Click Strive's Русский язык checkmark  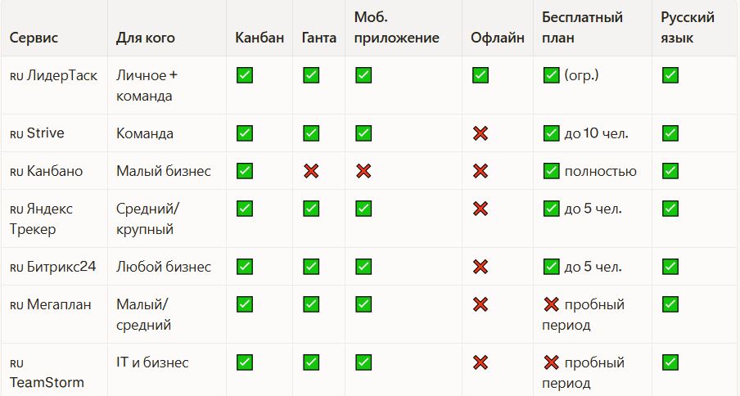click(670, 133)
